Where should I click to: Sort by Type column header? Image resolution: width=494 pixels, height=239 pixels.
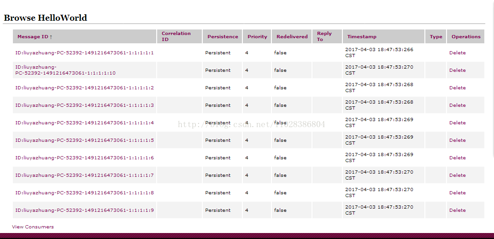(436, 36)
